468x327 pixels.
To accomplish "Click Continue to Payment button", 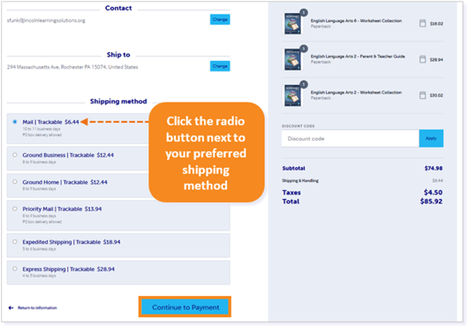I will [x=185, y=307].
